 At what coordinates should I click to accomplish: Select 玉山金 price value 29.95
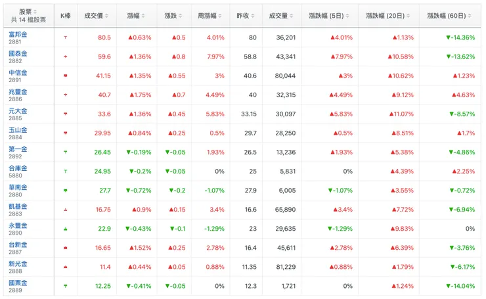[x=102, y=133]
